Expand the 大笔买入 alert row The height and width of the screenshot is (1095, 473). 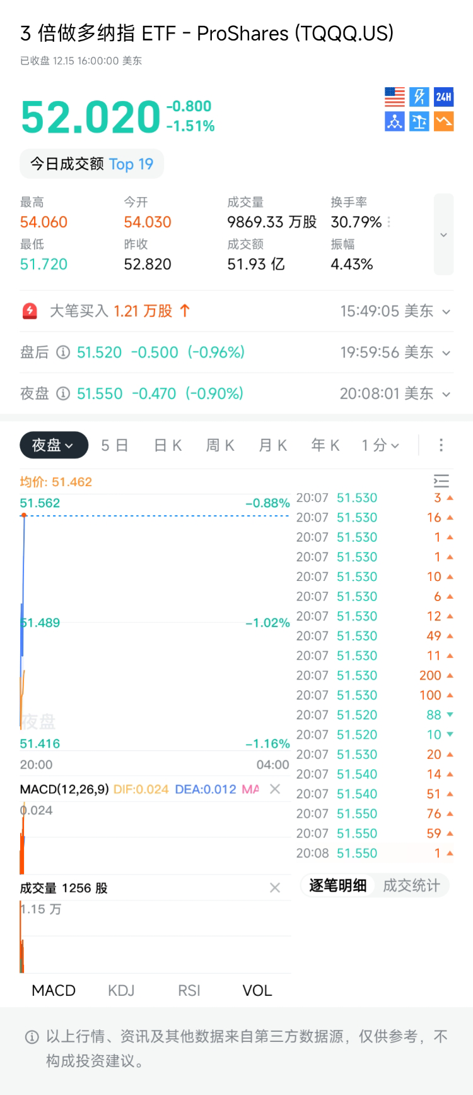tap(447, 311)
